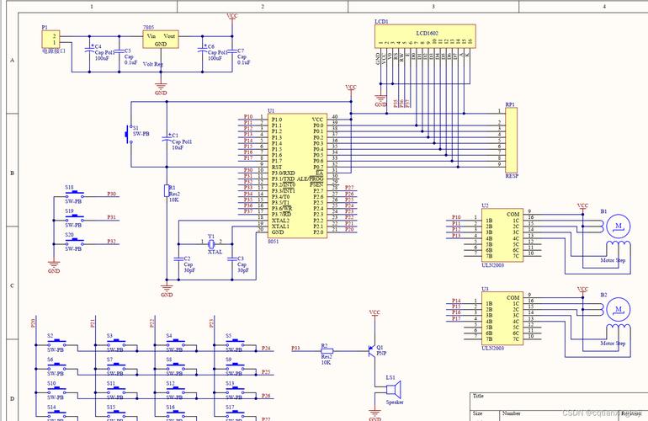Click the P1 power connector symbol
The width and height of the screenshot is (648, 421).
(x=52, y=38)
